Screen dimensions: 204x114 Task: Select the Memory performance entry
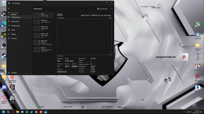tap(43, 22)
